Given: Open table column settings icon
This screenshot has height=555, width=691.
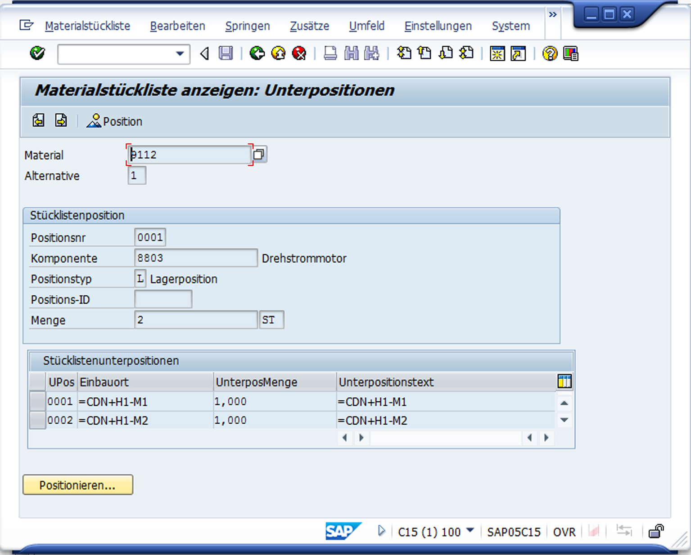Looking at the screenshot, I should click(x=564, y=382).
